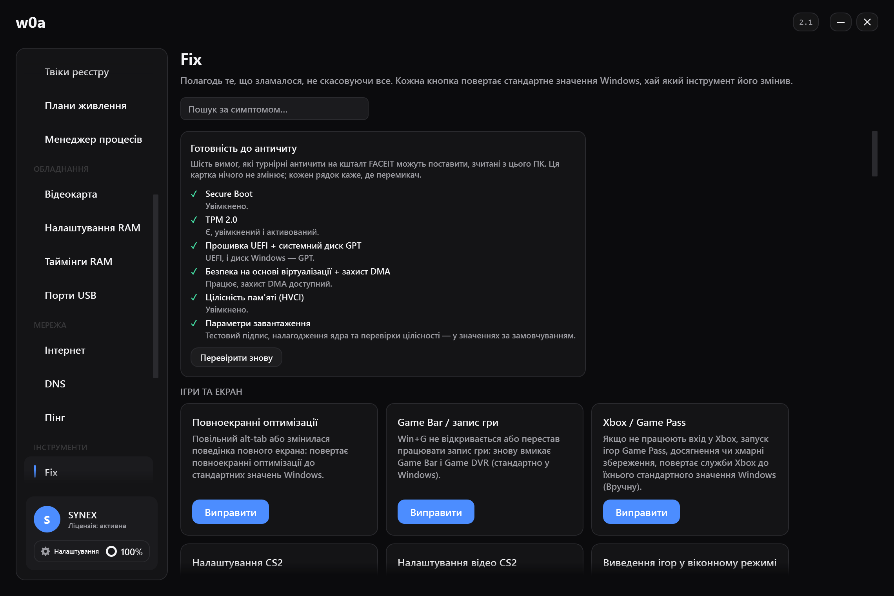This screenshot has height=596, width=894.
Task: Open Налаштування RAM page
Action: click(x=93, y=228)
